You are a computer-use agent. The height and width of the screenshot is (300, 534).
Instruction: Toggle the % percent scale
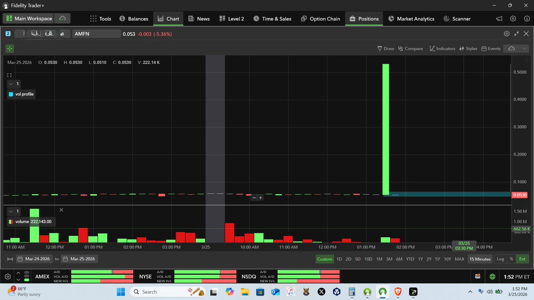click(511, 259)
